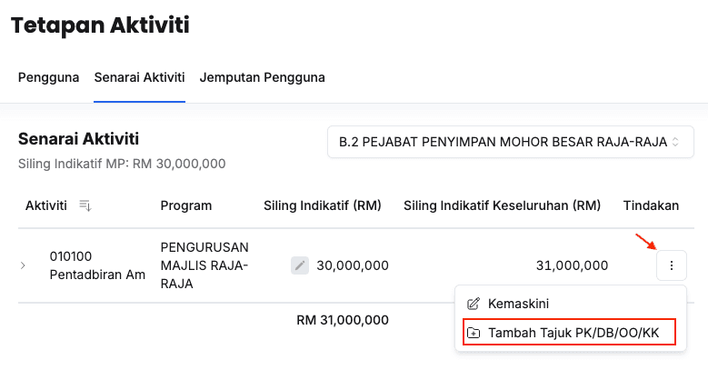This screenshot has width=708, height=370.
Task: Click the Tindakan column header
Action: point(651,205)
